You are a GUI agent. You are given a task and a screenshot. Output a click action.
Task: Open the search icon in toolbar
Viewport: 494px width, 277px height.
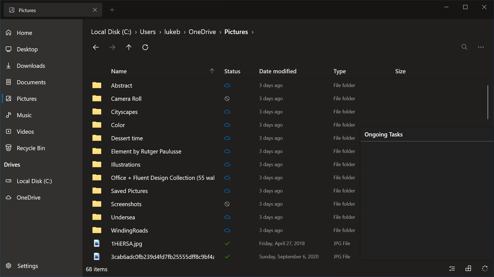pos(464,47)
